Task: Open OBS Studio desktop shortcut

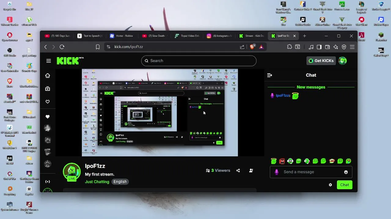Action: (x=9, y=52)
